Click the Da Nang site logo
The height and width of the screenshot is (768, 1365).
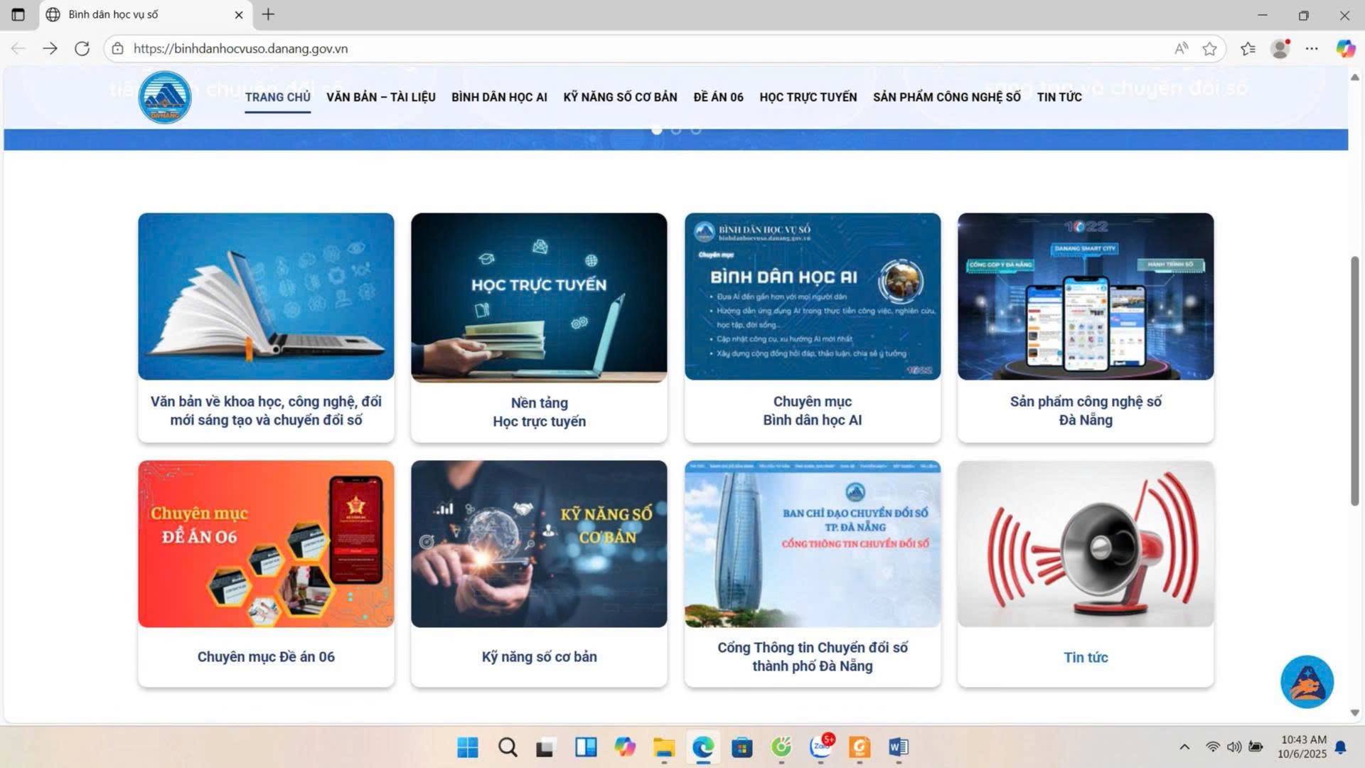[x=165, y=97]
